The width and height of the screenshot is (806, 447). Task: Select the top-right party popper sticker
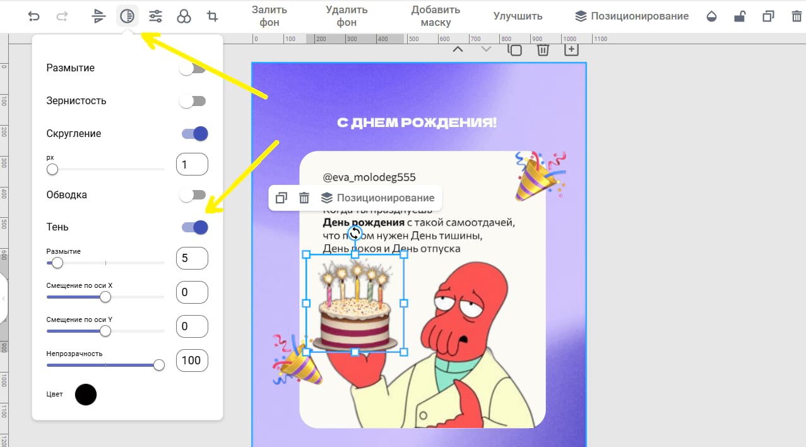[540, 176]
